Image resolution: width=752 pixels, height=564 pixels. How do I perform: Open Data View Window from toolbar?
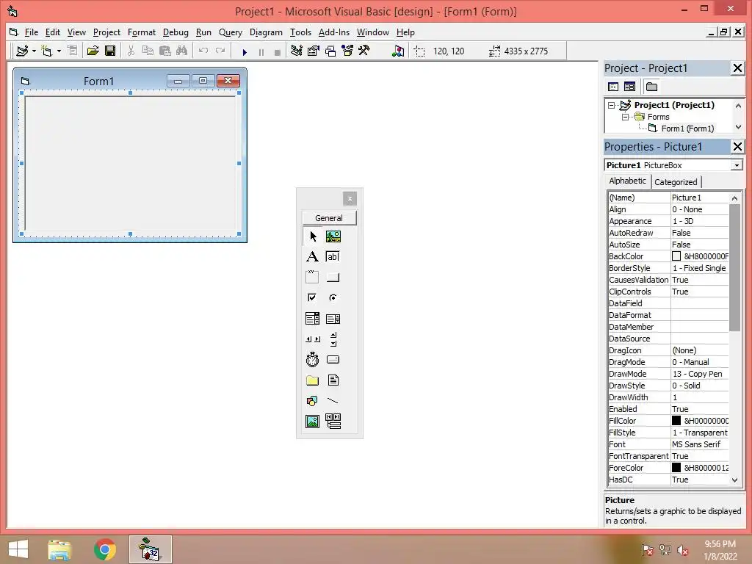click(x=397, y=51)
